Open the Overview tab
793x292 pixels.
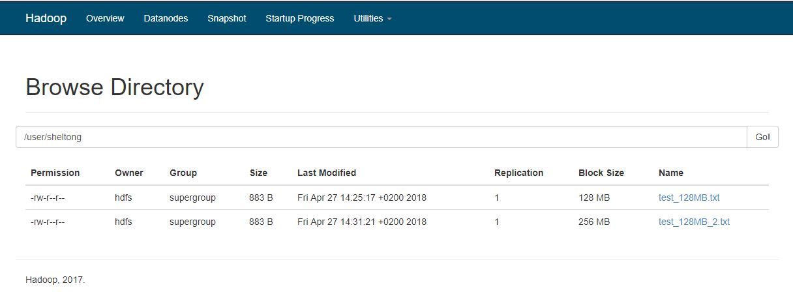pos(105,18)
